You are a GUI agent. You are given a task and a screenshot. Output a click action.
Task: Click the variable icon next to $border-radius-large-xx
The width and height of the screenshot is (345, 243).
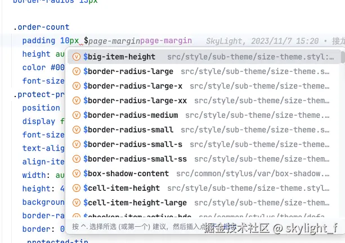coord(77,101)
